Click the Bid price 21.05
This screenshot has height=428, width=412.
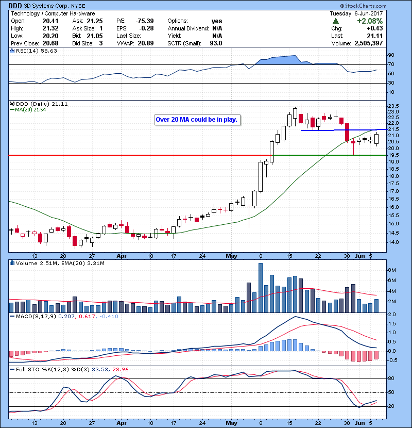click(95, 36)
